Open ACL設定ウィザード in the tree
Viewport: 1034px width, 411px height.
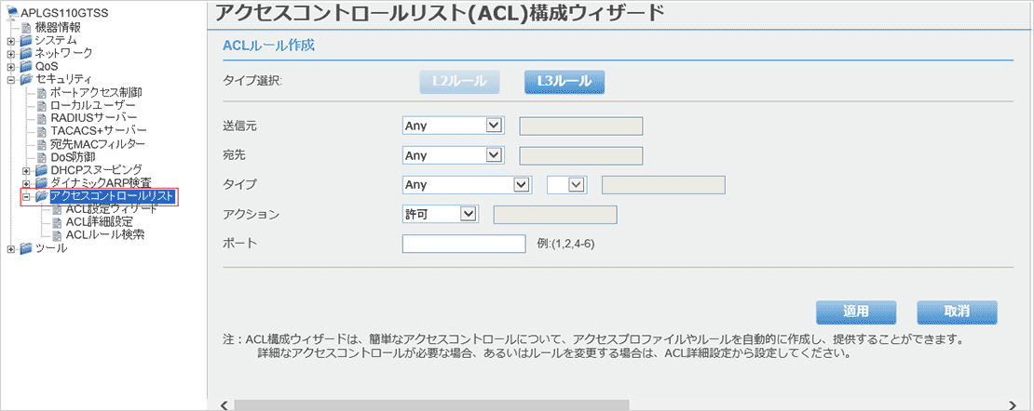112,209
